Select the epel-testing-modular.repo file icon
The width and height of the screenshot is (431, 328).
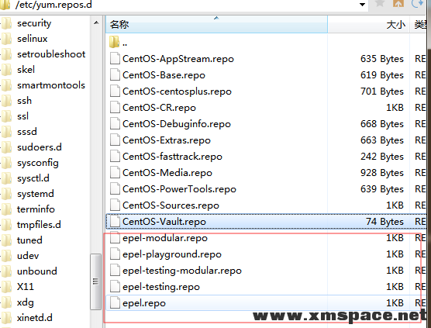point(115,271)
